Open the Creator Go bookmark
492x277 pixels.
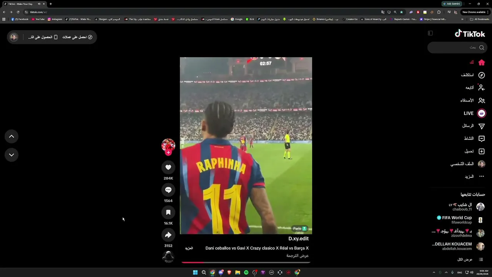350,19
